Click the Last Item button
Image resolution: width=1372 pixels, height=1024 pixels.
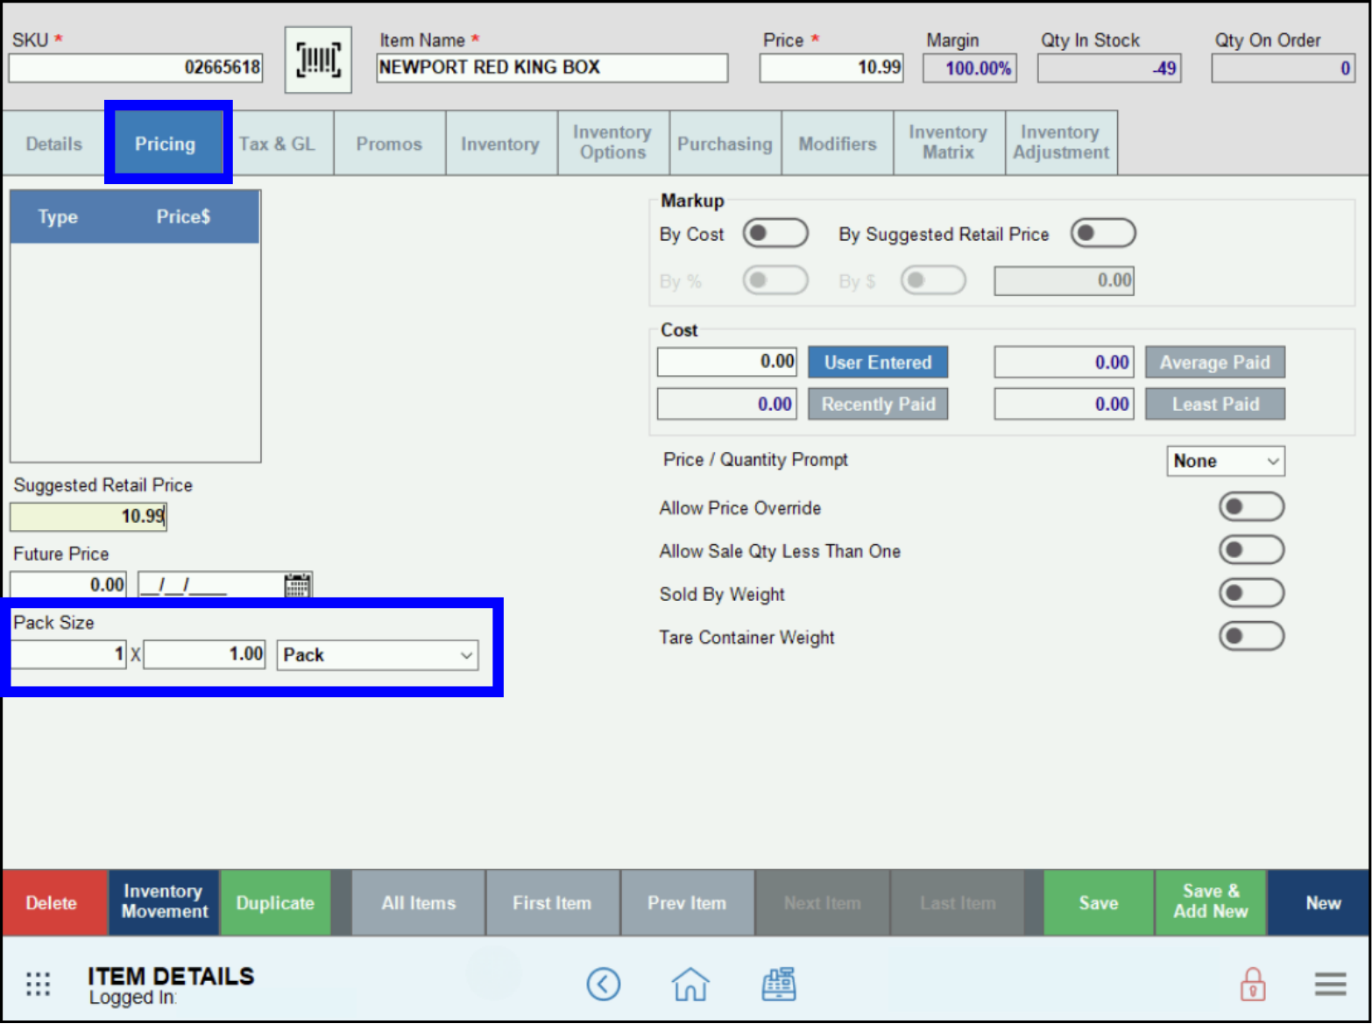tap(958, 902)
